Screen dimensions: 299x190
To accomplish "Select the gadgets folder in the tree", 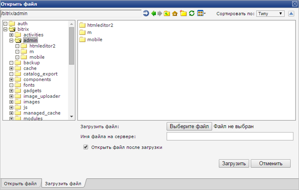I will point(33,90).
